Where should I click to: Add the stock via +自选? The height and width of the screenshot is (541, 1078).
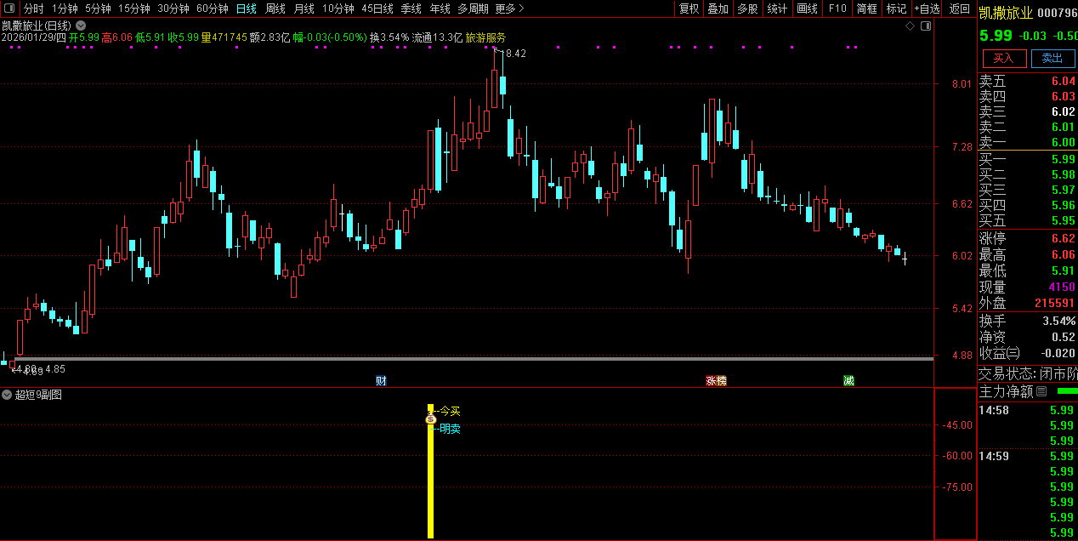(x=927, y=9)
